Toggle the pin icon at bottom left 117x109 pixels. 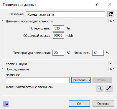click(6, 104)
